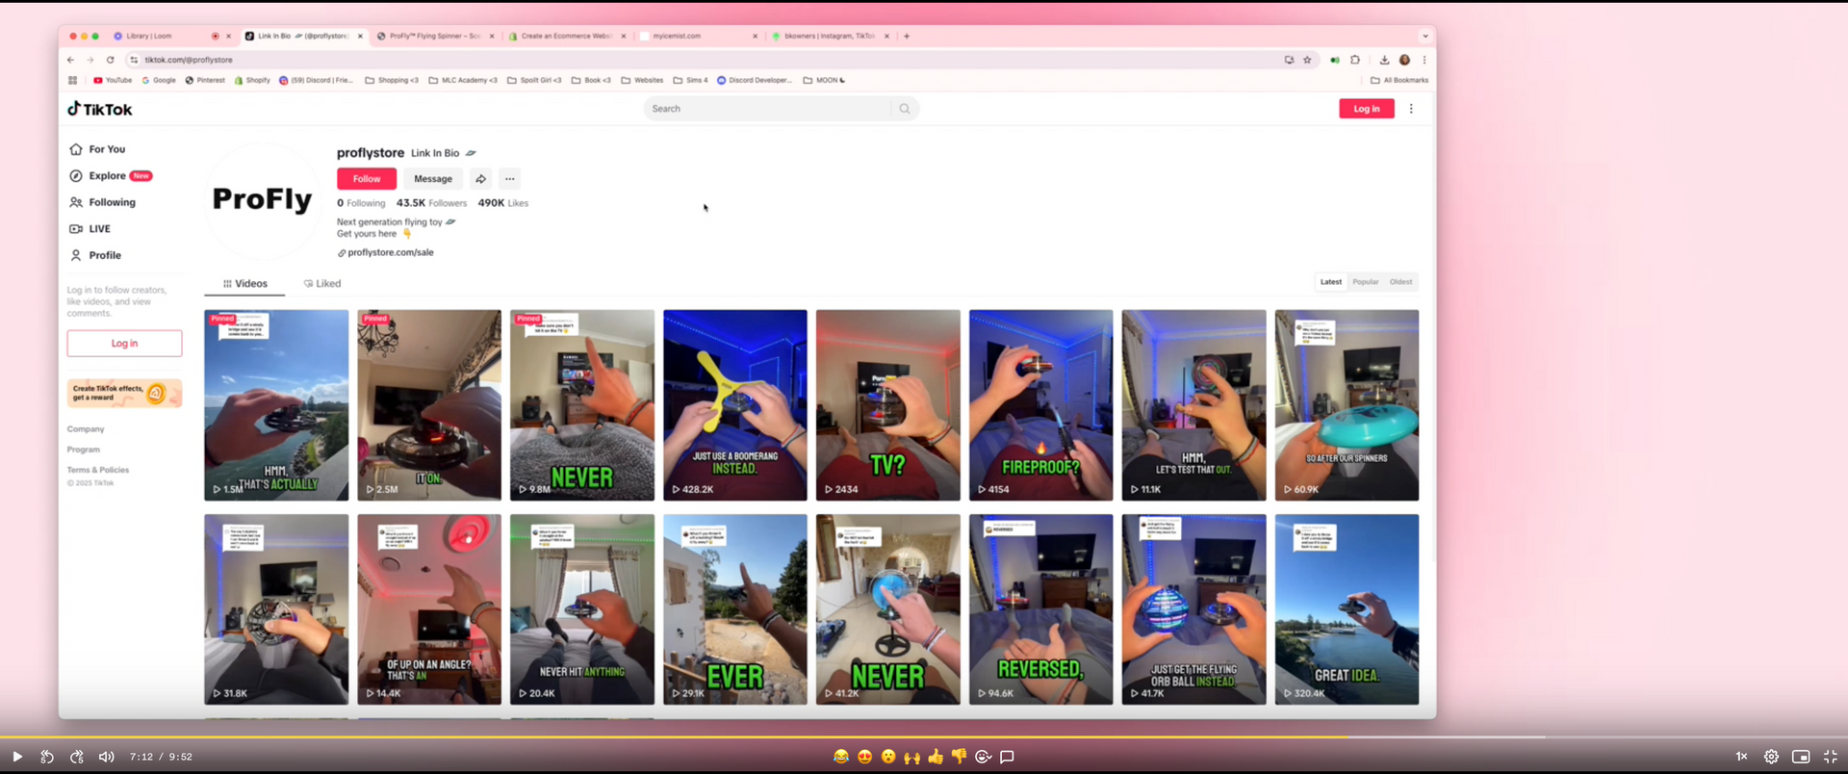Click the search magnifier icon
The image size is (1848, 774).
point(905,109)
